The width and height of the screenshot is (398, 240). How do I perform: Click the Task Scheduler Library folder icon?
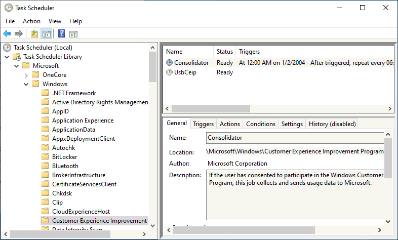click(x=17, y=57)
